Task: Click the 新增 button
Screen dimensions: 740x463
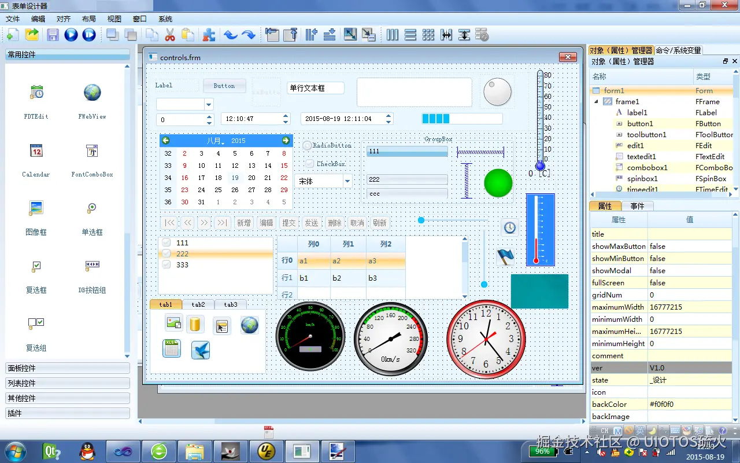Action: point(244,223)
